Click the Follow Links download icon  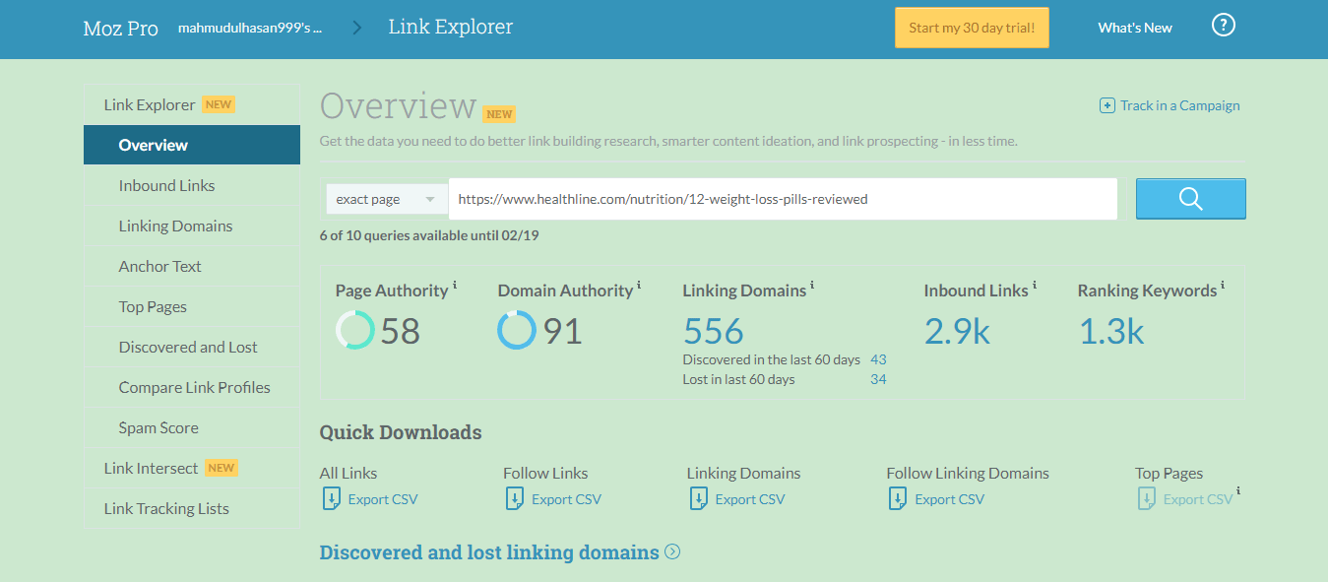click(514, 499)
